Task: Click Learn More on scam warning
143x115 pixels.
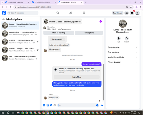Action: point(77,77)
